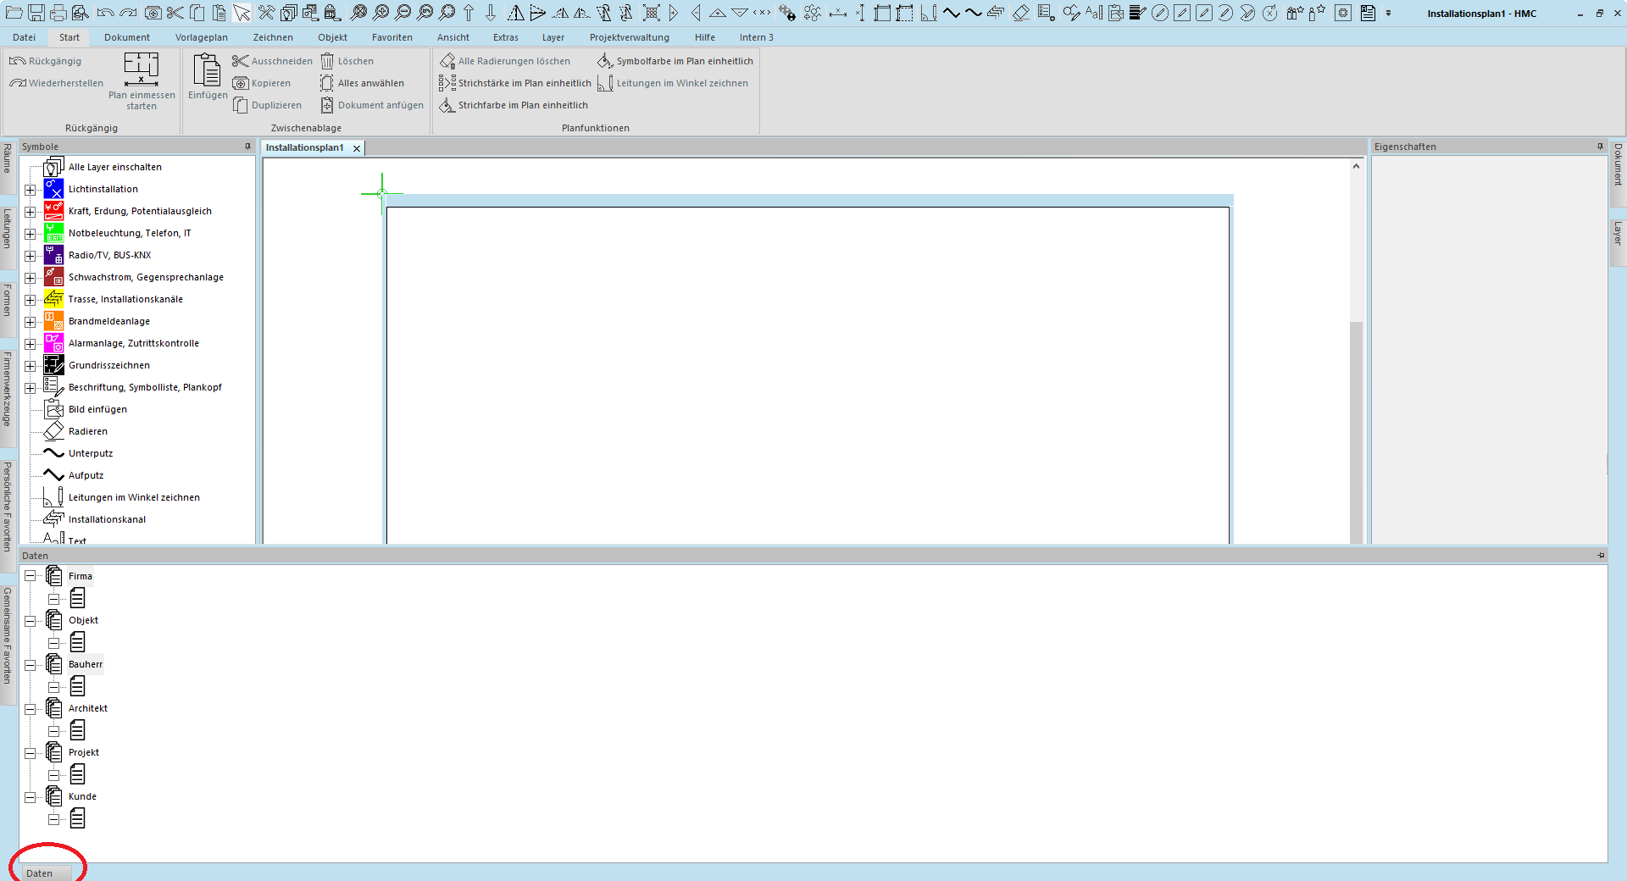
Task: Click the drawing area's vertical scrollbar
Action: click(1356, 424)
